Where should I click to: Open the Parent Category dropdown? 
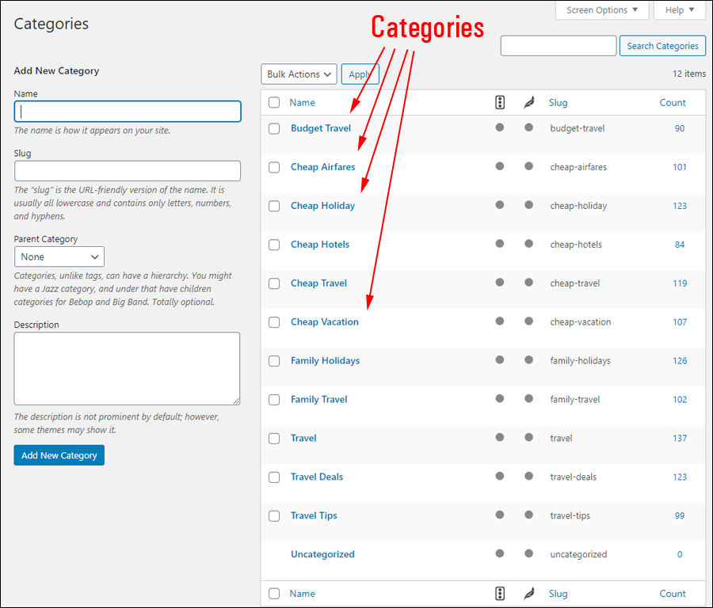[x=59, y=256]
